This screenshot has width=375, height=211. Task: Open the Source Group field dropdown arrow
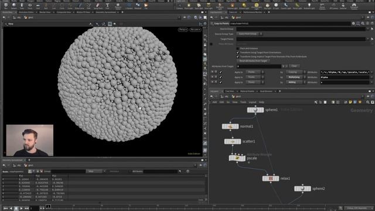point(368,29)
